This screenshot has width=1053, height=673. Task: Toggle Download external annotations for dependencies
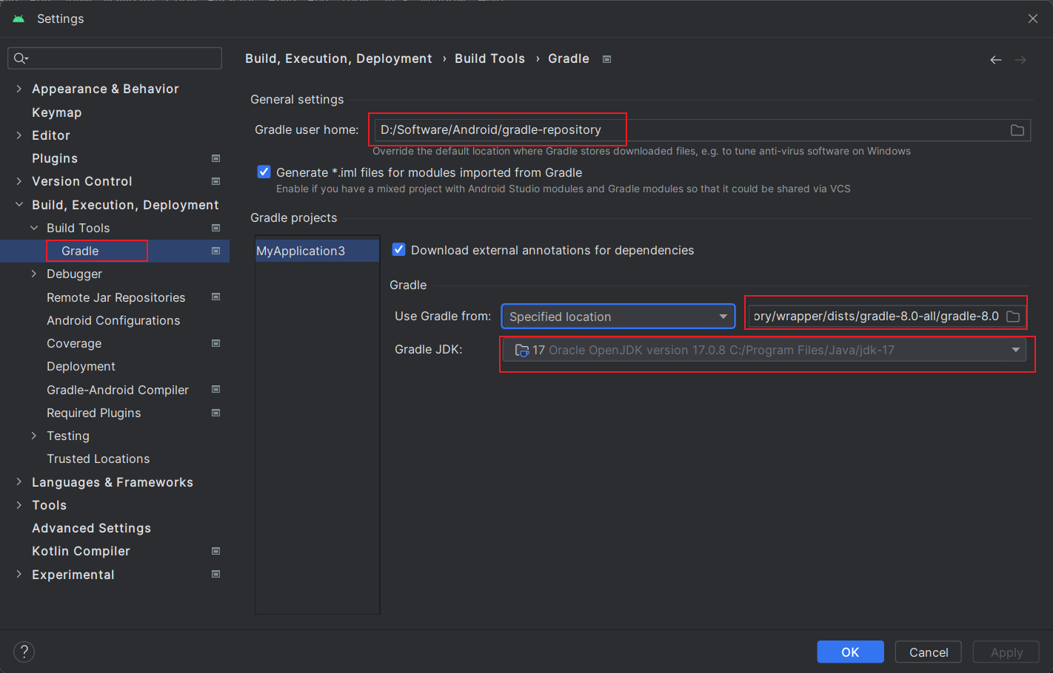click(398, 249)
